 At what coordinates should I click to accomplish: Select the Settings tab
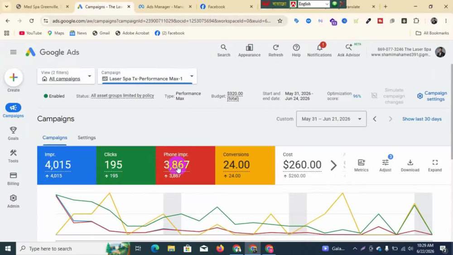(87, 137)
